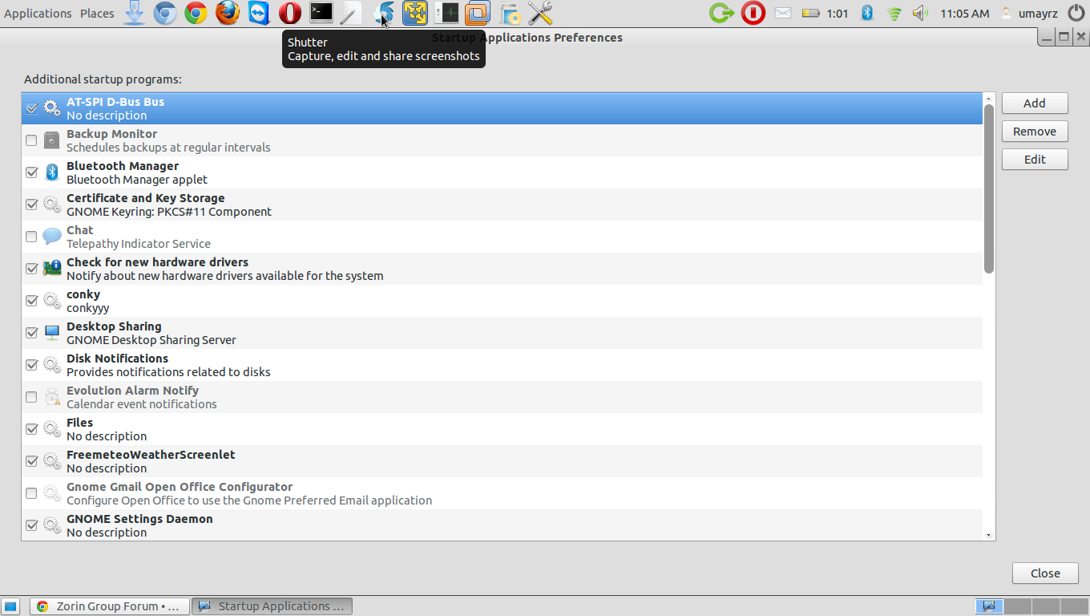Click the Bluetooth indicator in tray
This screenshot has height=616, width=1090.
pyautogui.click(x=866, y=13)
